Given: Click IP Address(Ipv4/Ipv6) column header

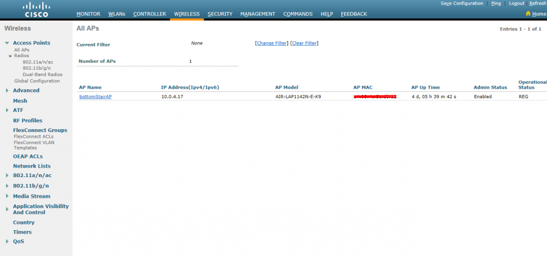Looking at the screenshot, I should click(190, 87).
